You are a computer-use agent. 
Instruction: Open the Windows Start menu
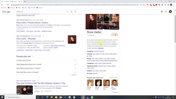tap(2, 97)
